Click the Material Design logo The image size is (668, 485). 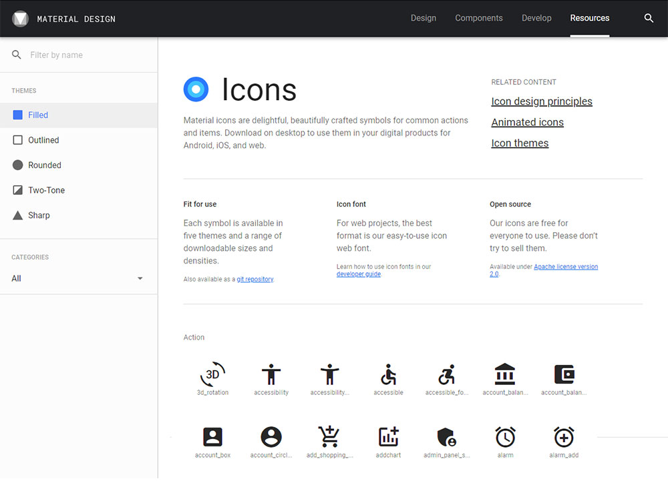pos(20,19)
